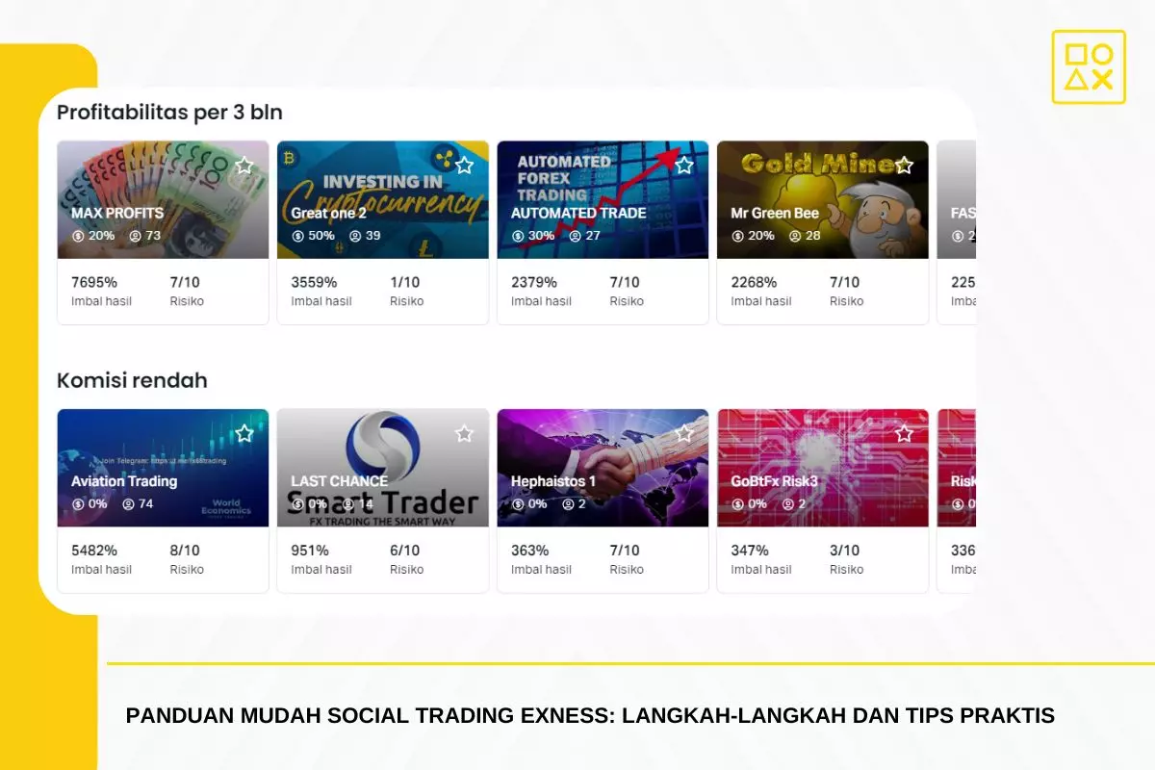The width and height of the screenshot is (1155, 770).
Task: Click the commission icon on Aviation Trading
Action: pyautogui.click(x=78, y=503)
